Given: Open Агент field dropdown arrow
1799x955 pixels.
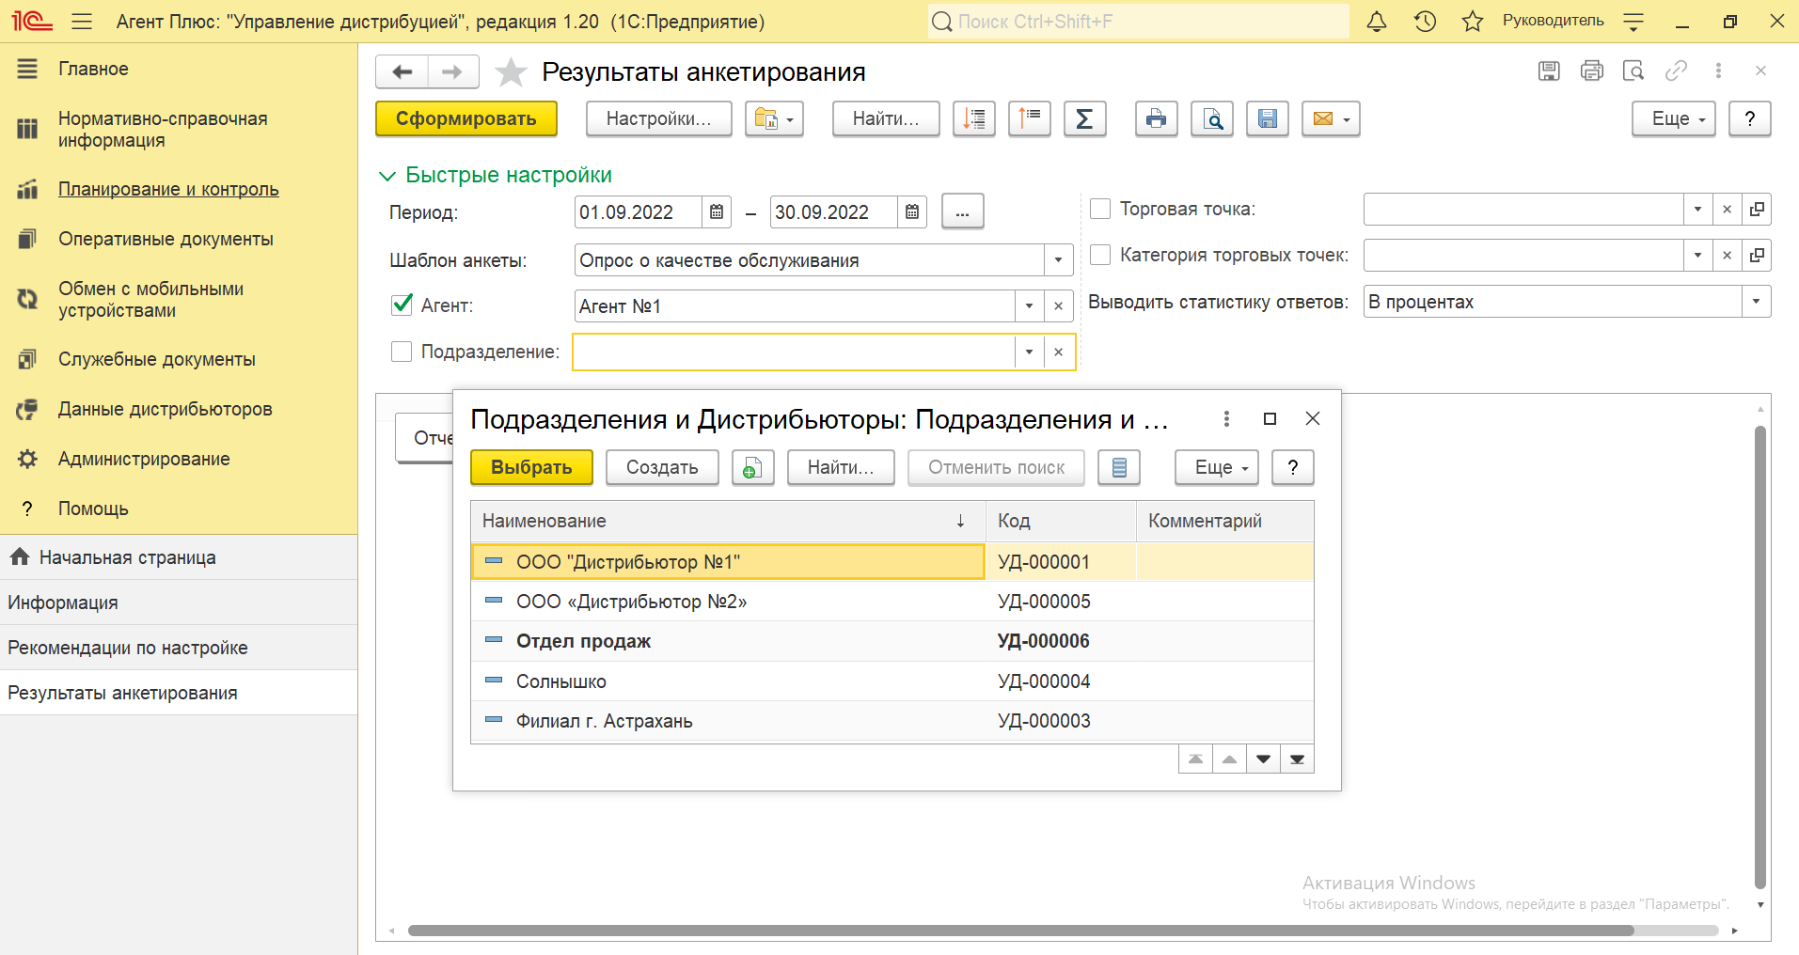Looking at the screenshot, I should 1029,306.
